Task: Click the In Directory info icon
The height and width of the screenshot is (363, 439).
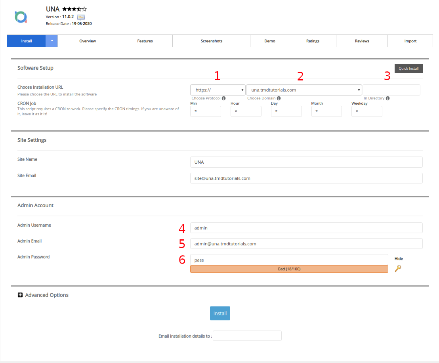Action: point(387,98)
